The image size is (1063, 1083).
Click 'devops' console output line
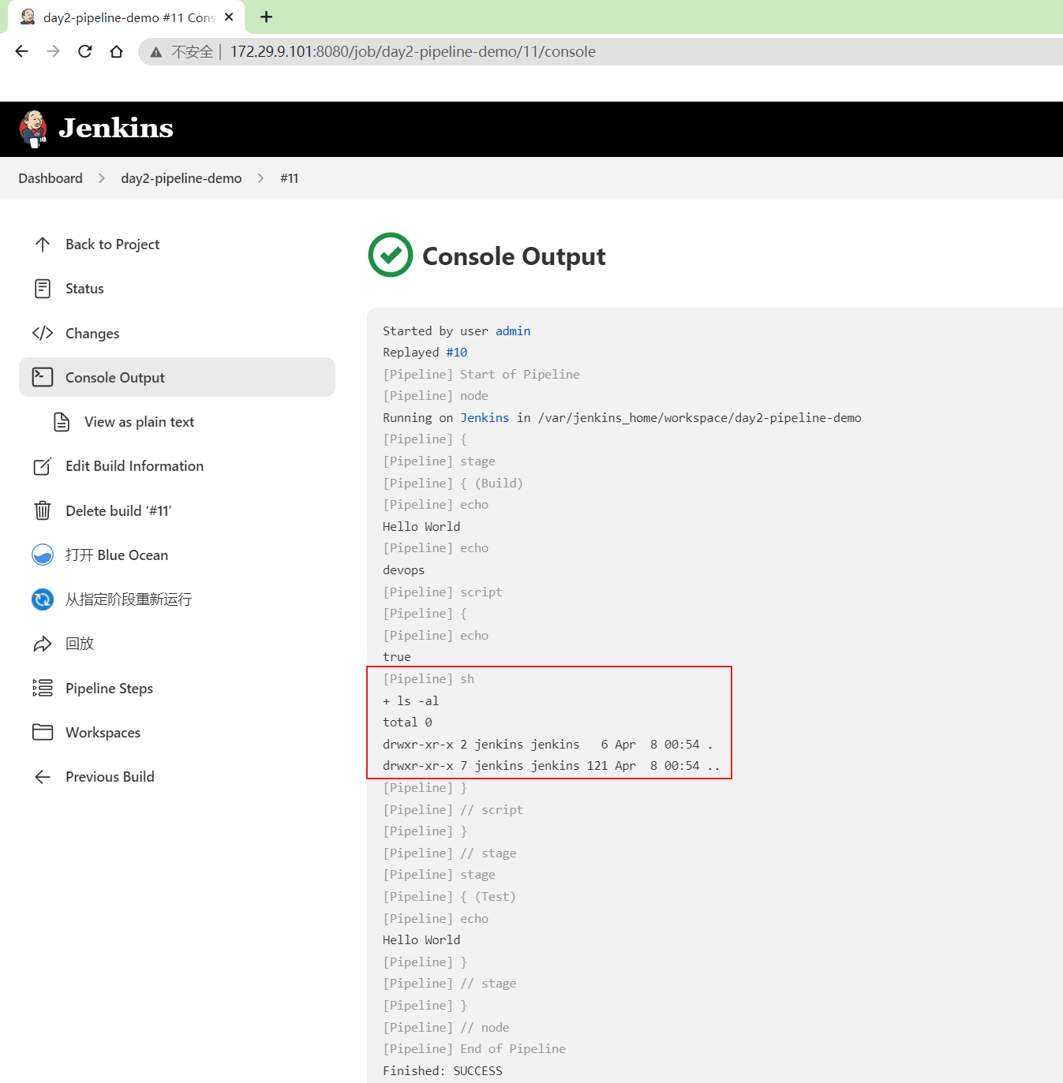coord(403,570)
